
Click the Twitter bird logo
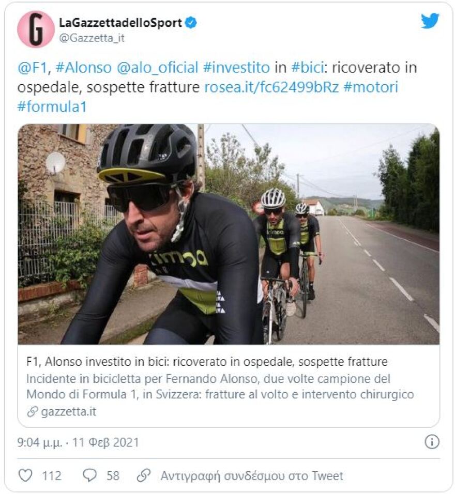click(430, 21)
